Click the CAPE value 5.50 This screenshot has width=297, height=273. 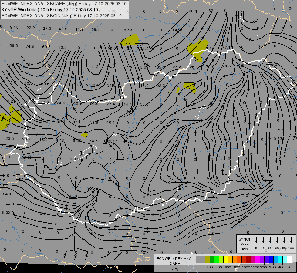(77, 140)
